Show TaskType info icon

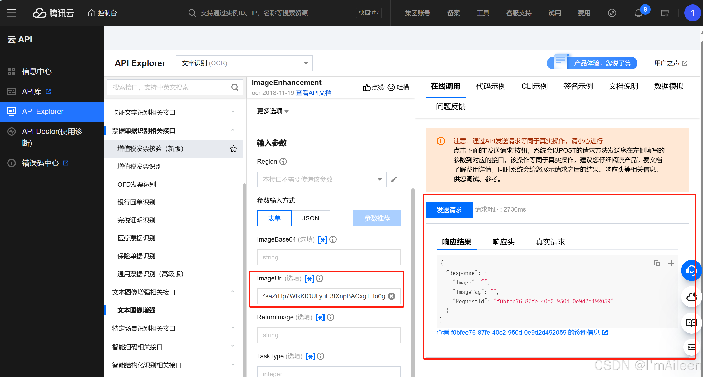pos(321,356)
